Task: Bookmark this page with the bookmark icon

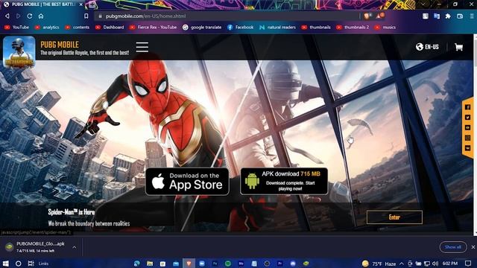Action: pos(86,16)
